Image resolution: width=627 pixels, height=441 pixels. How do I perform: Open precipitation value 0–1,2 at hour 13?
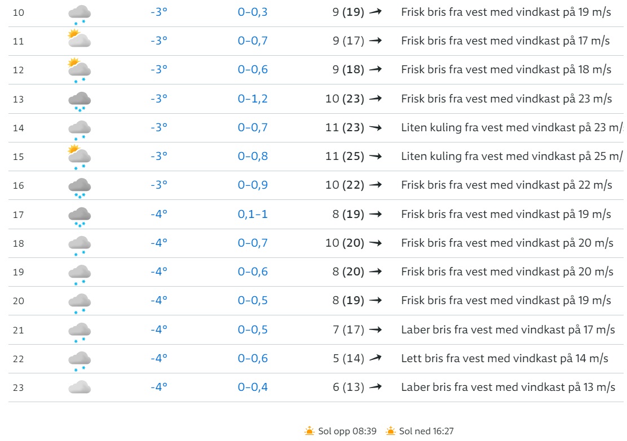pos(253,99)
